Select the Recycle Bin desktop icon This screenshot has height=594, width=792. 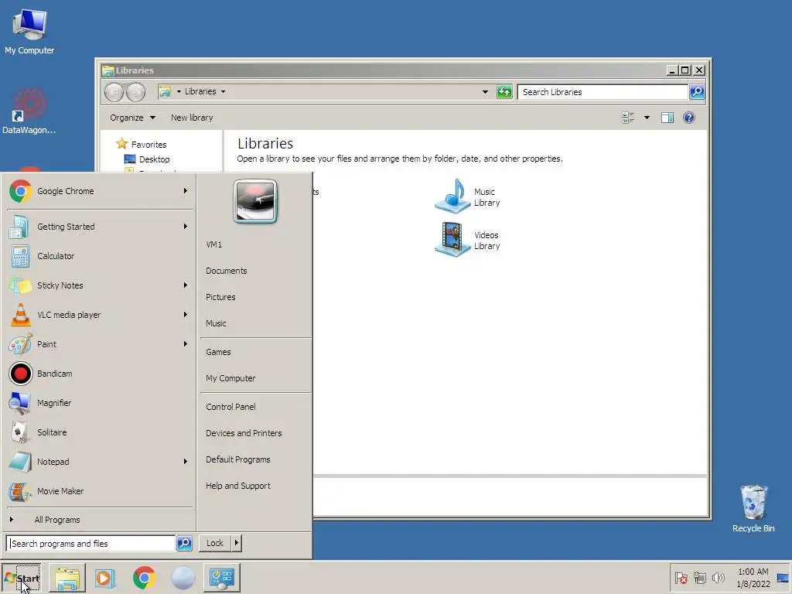click(x=753, y=509)
